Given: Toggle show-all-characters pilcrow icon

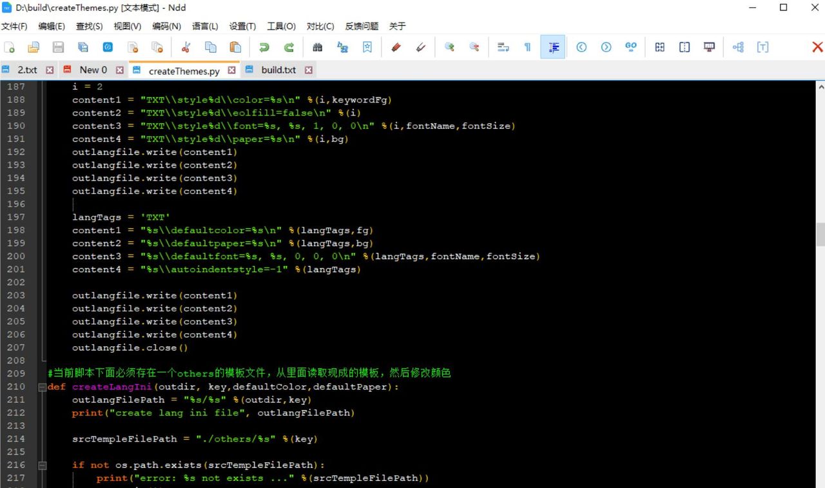Looking at the screenshot, I should (x=528, y=47).
